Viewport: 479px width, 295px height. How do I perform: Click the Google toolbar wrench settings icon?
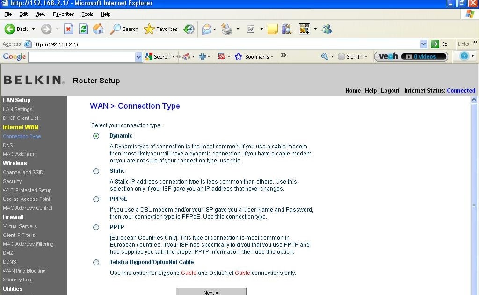pos(325,57)
